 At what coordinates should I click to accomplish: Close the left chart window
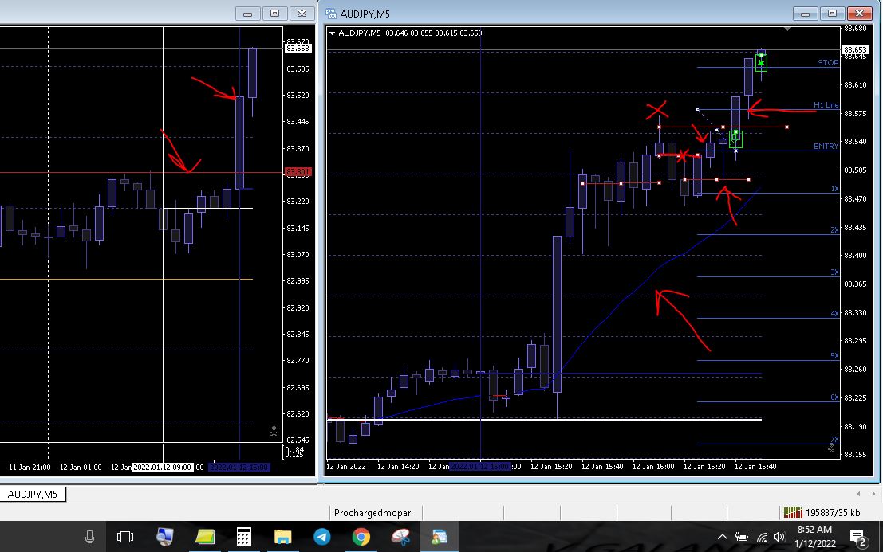coord(302,14)
